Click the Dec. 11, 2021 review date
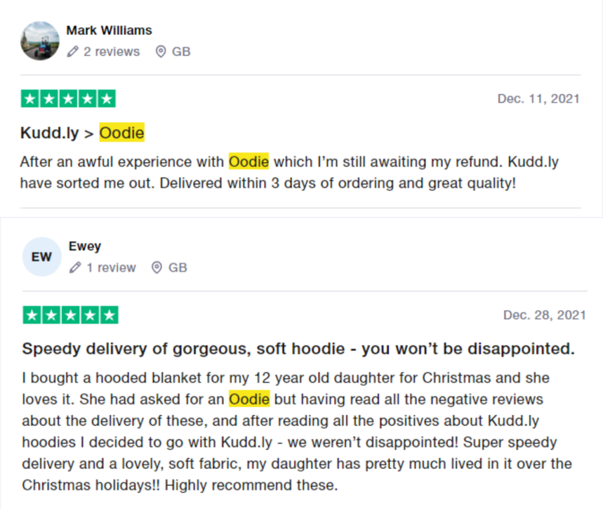The height and width of the screenshot is (509, 603). pos(538,99)
